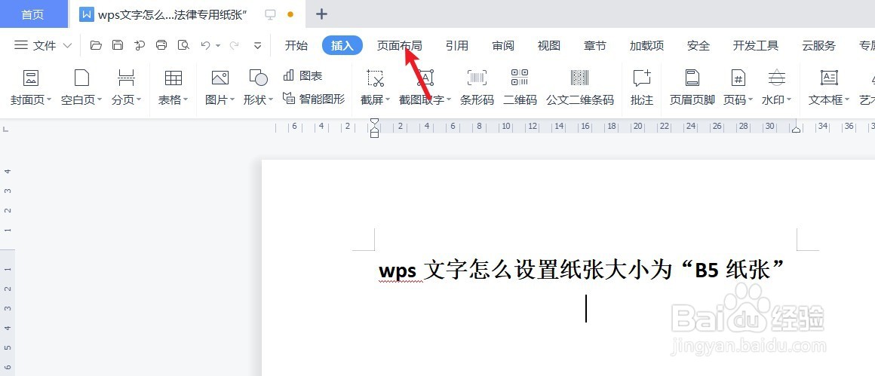Open the 引用 ribbon tab
The image size is (875, 376).
[x=457, y=46]
